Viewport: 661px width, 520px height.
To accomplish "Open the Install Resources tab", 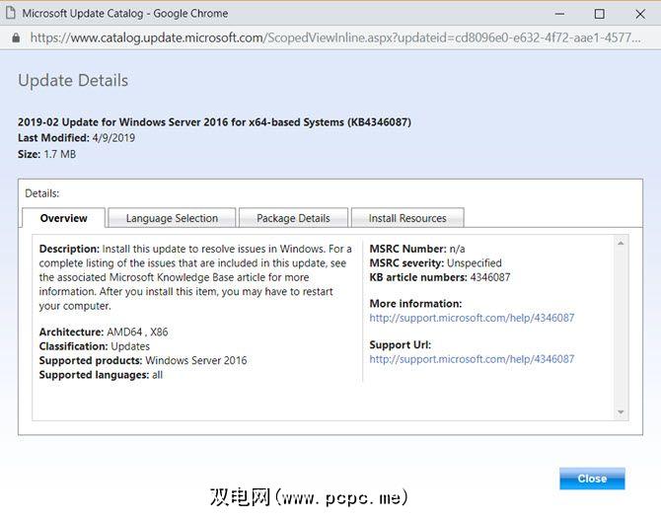I will point(407,218).
